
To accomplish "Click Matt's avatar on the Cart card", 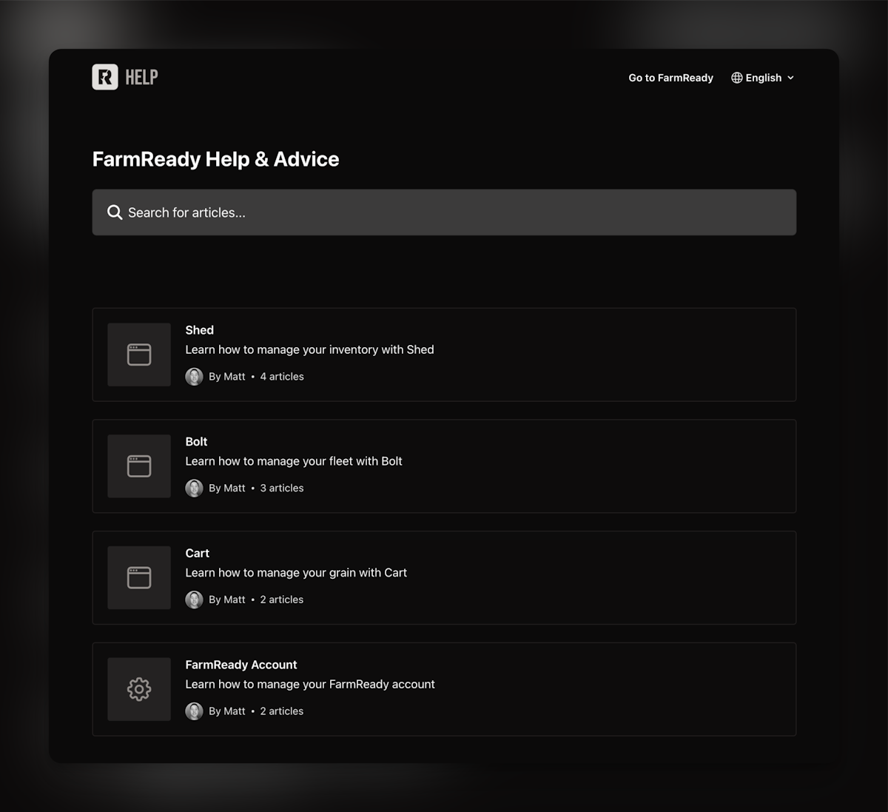I will [x=194, y=600].
